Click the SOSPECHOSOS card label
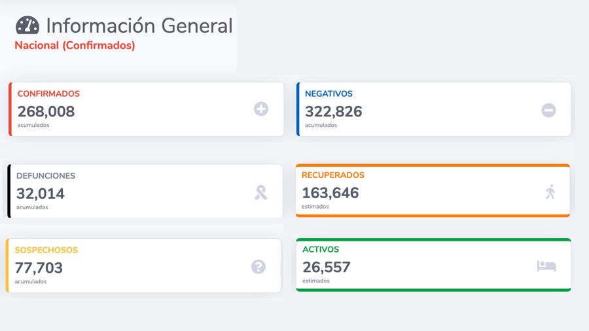This screenshot has width=589, height=331. [x=46, y=250]
